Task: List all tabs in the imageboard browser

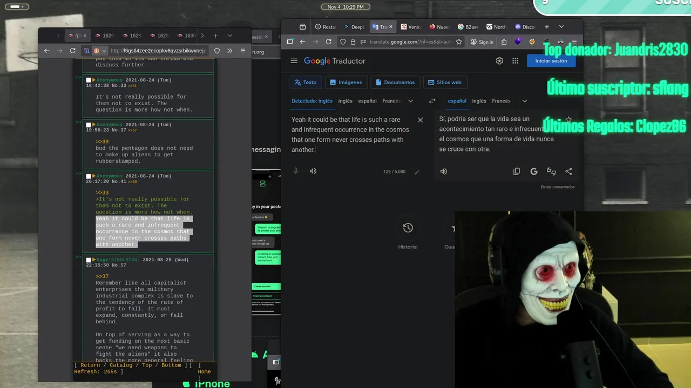Action: (229, 36)
